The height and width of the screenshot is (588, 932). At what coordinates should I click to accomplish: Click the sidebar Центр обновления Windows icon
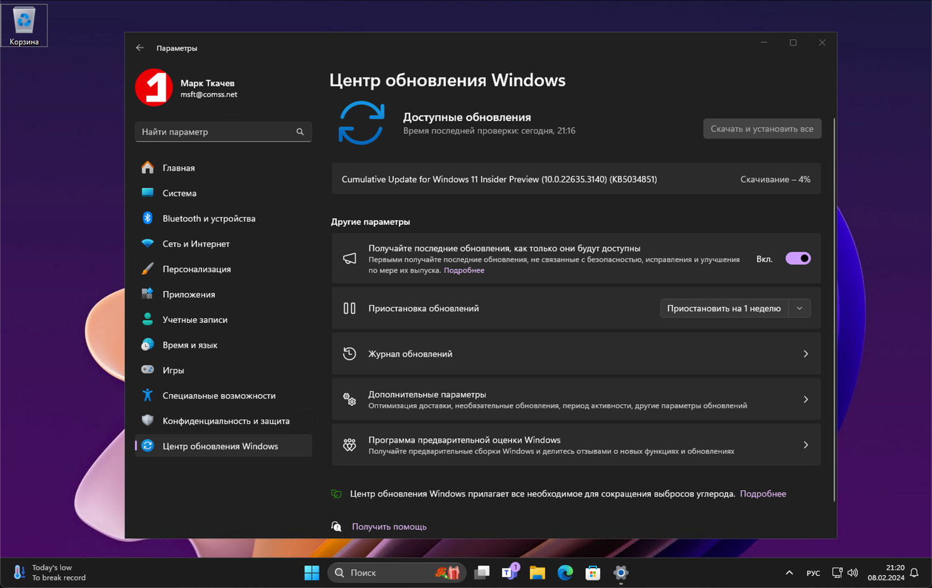147,446
